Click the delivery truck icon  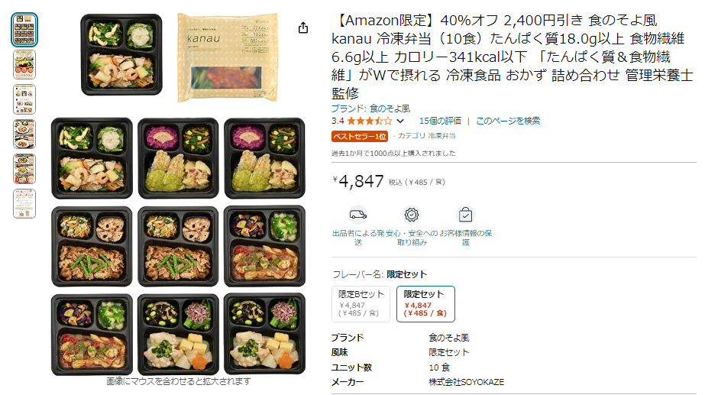(x=358, y=215)
